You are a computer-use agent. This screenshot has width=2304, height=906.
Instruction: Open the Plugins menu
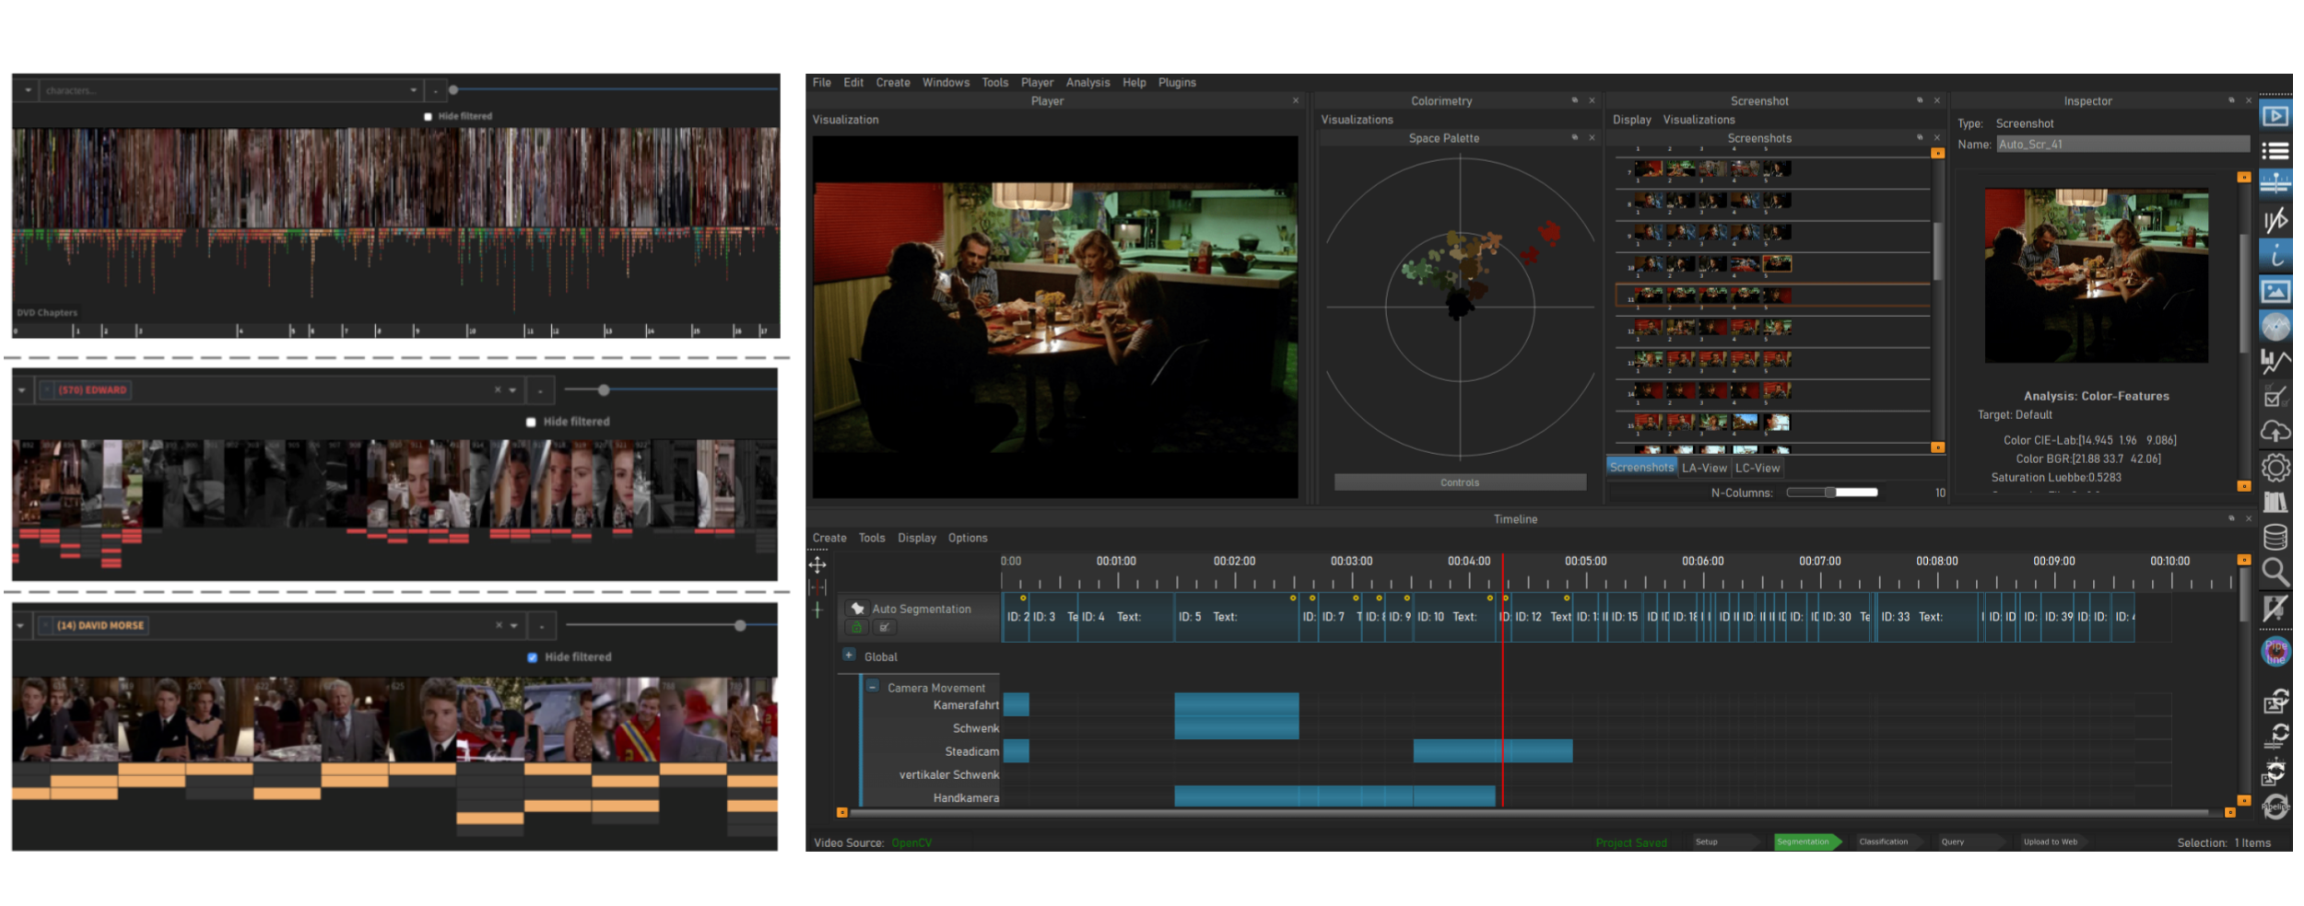coord(1177,83)
